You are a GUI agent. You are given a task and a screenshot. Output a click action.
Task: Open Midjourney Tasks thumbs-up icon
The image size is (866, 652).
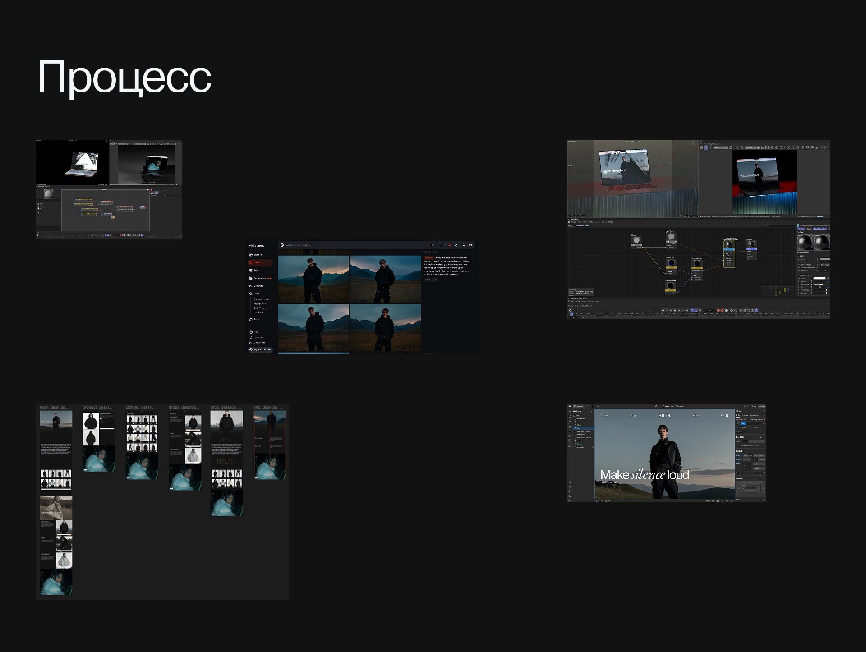tap(251, 319)
